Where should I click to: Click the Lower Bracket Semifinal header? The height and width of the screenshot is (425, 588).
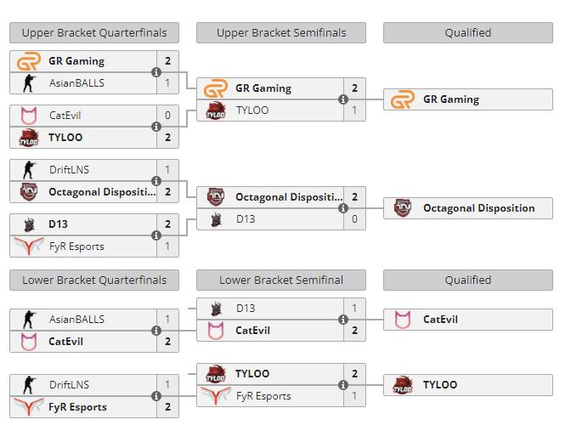coord(281,280)
